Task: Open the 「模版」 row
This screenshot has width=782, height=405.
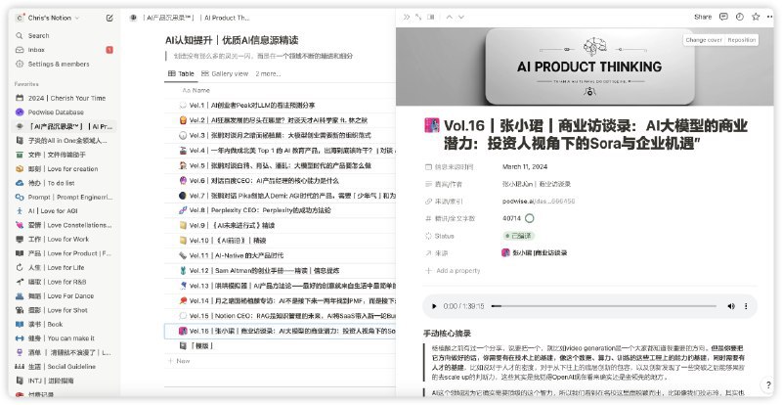Action: (x=201, y=345)
